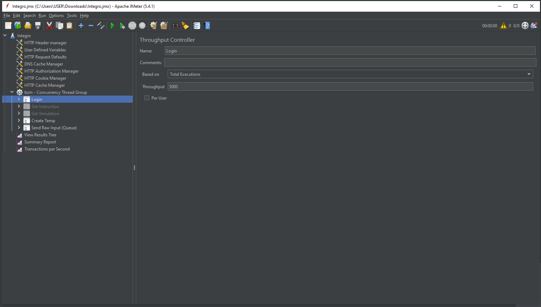This screenshot has width=541, height=307.
Task: Select the View Results Tree listener
Action: (40, 135)
